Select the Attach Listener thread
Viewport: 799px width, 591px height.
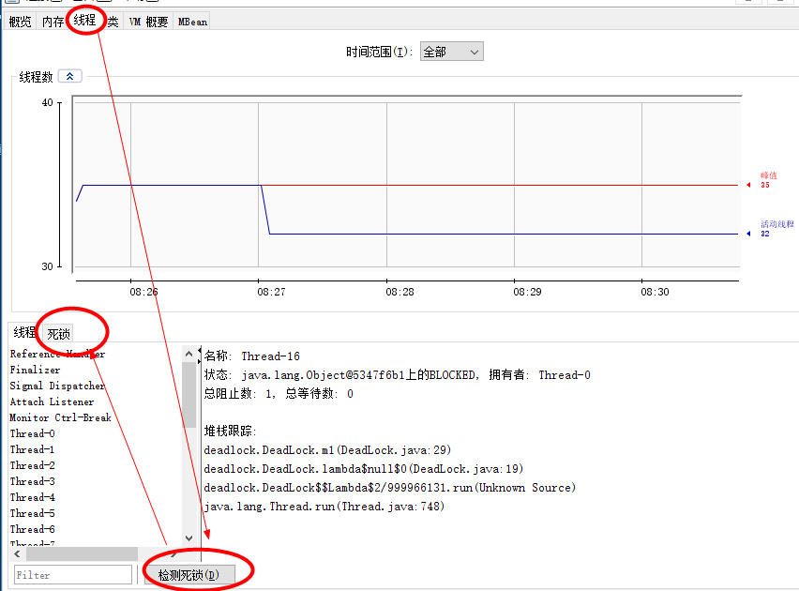pos(52,402)
